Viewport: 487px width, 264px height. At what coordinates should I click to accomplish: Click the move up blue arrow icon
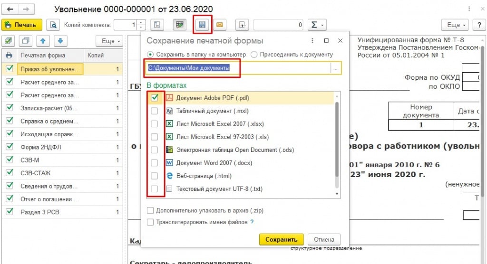tap(43, 40)
